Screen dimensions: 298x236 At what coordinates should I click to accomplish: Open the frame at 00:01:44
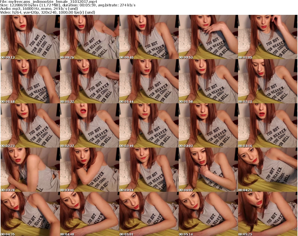[149, 81]
